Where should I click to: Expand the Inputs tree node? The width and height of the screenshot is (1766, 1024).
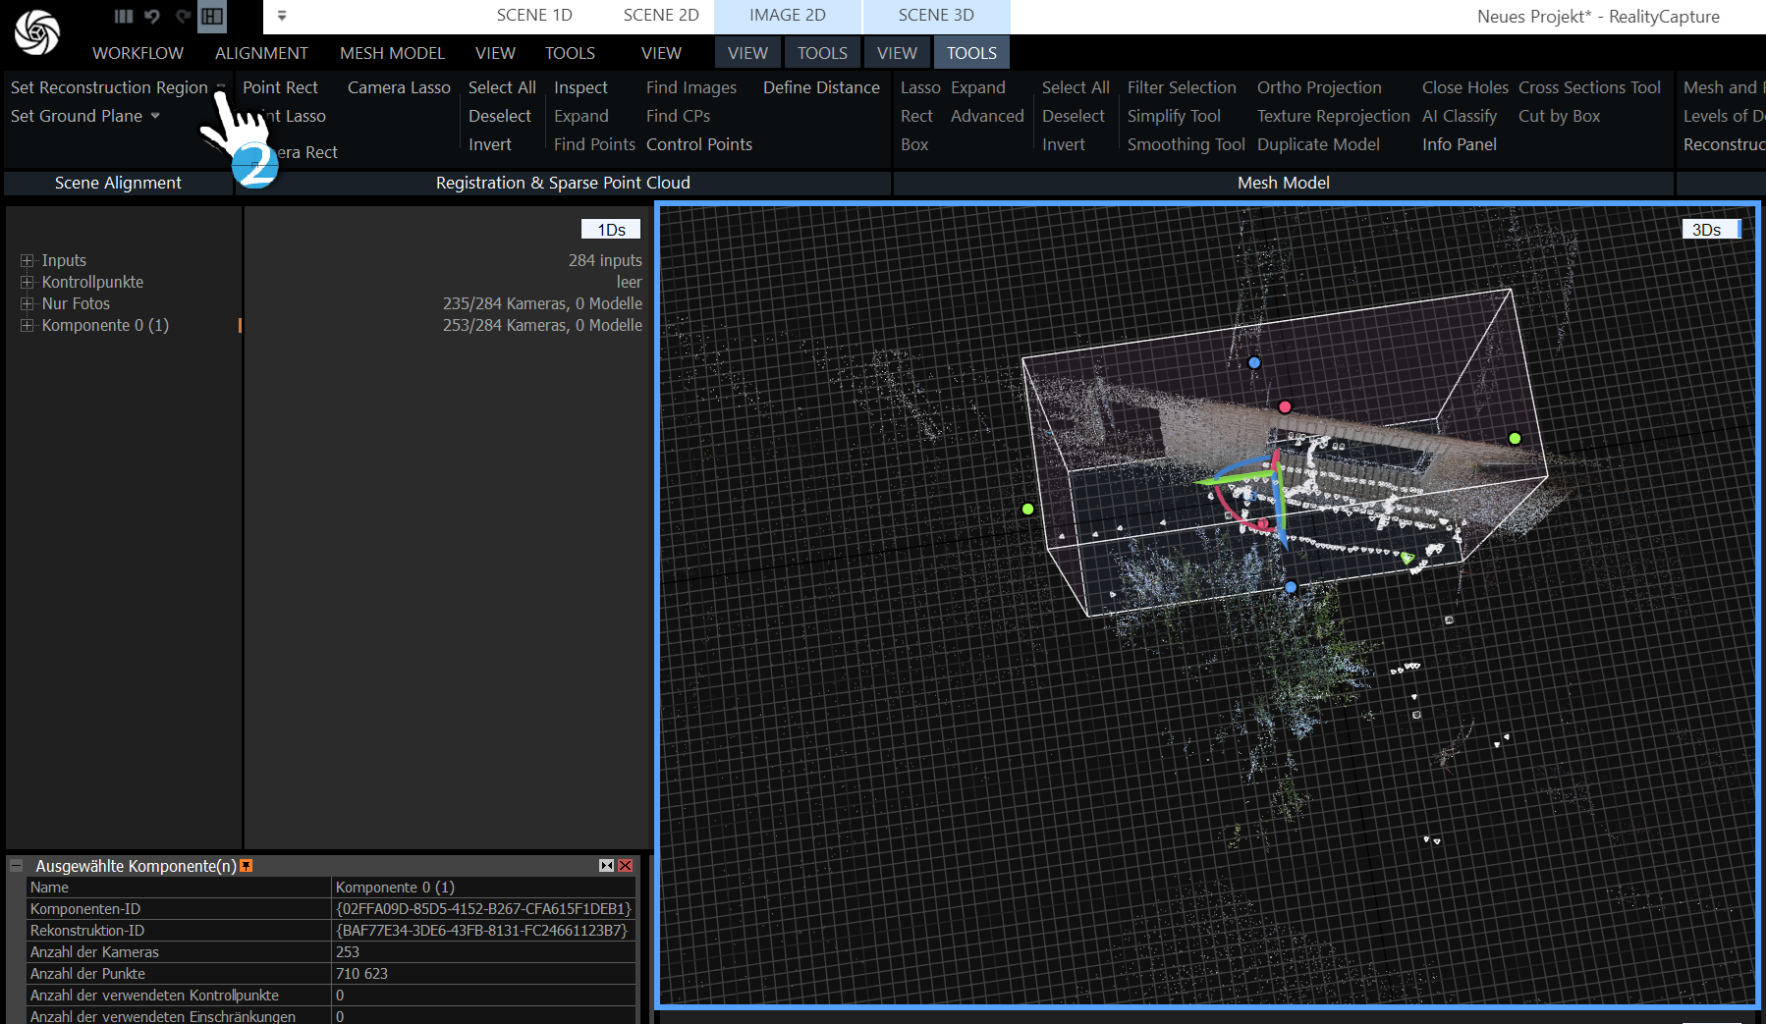pos(27,260)
